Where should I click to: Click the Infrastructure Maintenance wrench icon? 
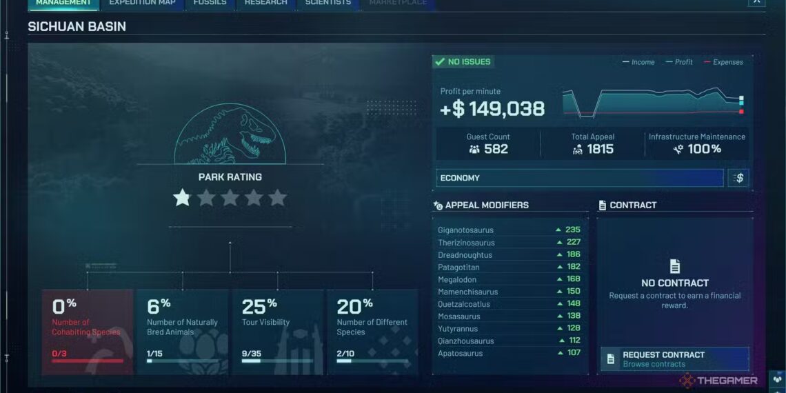pos(679,149)
